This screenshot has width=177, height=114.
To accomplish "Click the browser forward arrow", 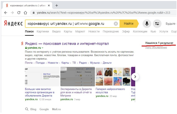I will tap(12, 13).
